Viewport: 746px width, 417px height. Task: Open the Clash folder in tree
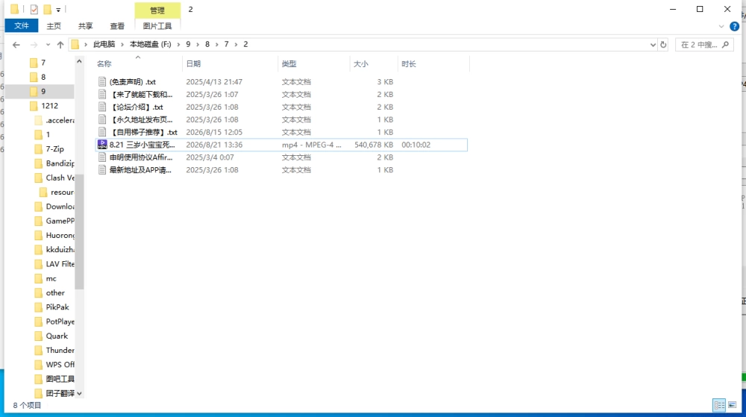pyautogui.click(x=60, y=178)
